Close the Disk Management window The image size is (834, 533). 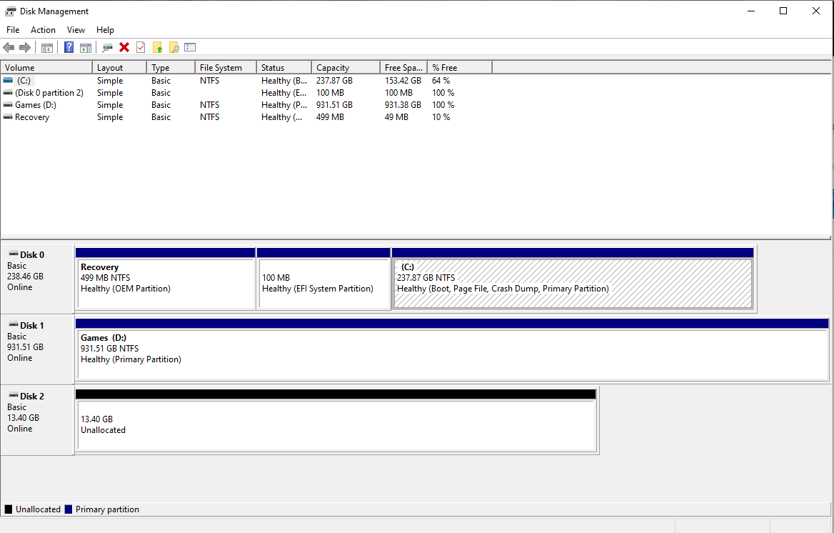[816, 11]
